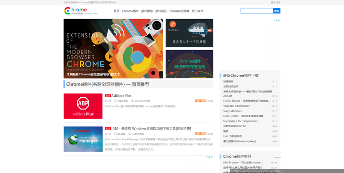Image resolution: width=344 pixels, height=173 pixels.
Task: Go to 插件推荐 in the top navigation
Action: coord(147,11)
